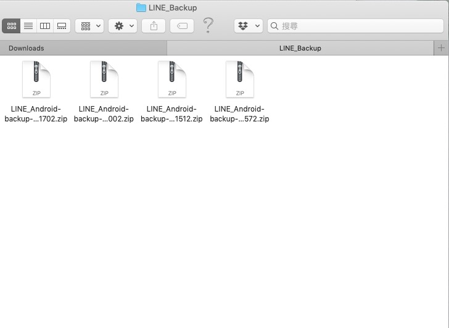Click the file name label ending 1512.zip
Viewport: 449px width, 328px height.
(171, 113)
